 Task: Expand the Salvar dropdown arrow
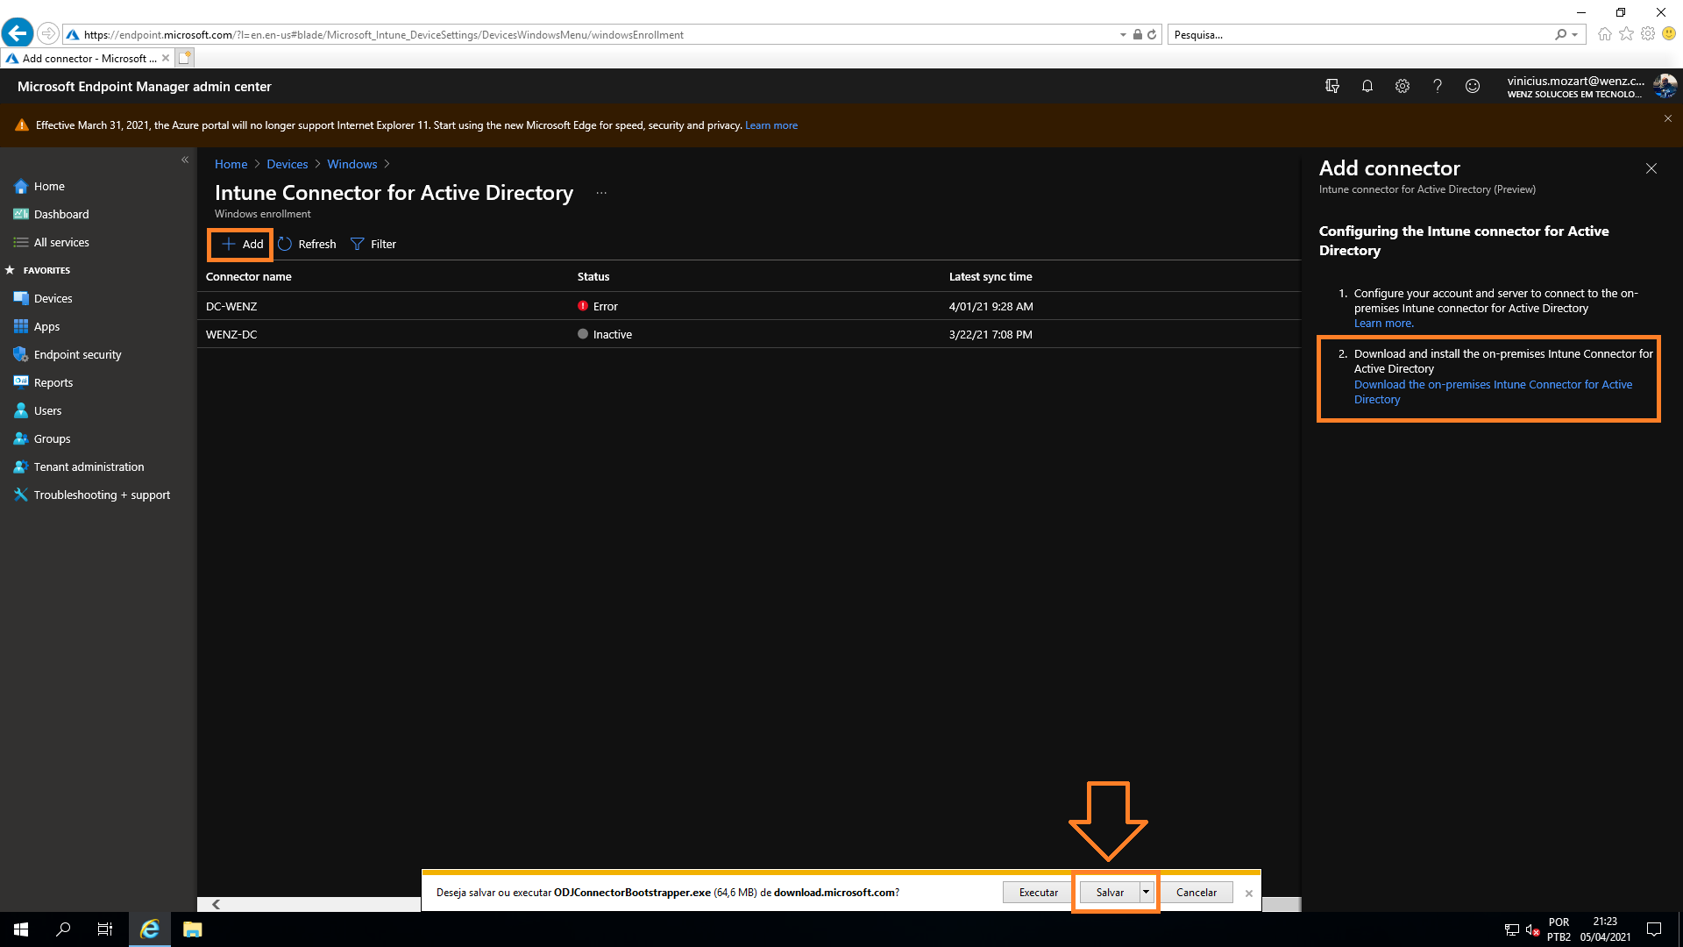(1146, 892)
